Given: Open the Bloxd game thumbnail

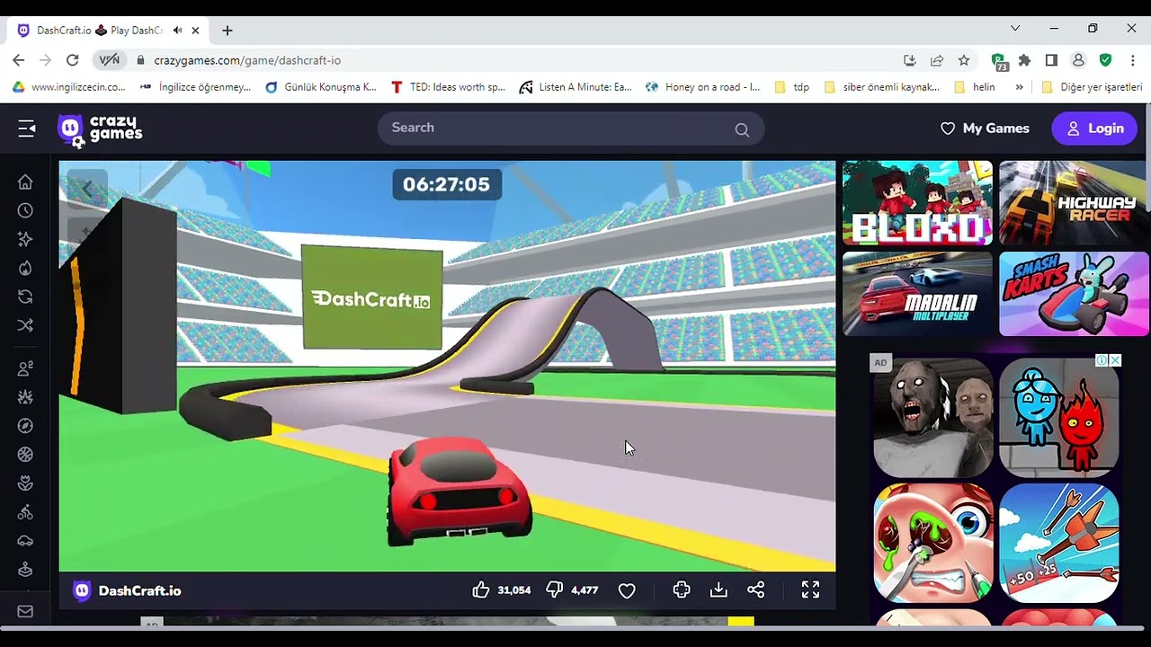Looking at the screenshot, I should [x=917, y=203].
